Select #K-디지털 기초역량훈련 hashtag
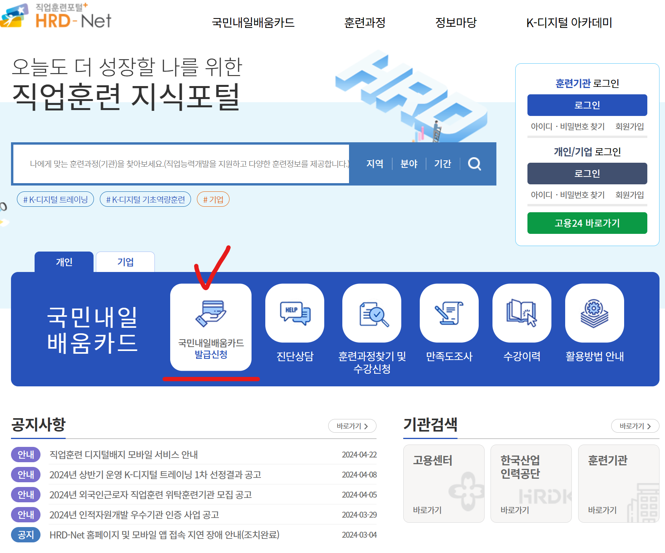The height and width of the screenshot is (553, 665). (145, 199)
